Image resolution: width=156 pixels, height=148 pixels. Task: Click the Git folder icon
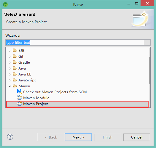(x=15, y=56)
